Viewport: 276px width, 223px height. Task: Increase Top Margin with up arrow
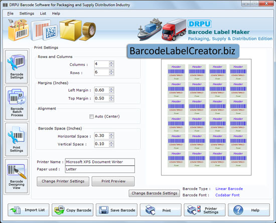pyautogui.click(x=111, y=97)
